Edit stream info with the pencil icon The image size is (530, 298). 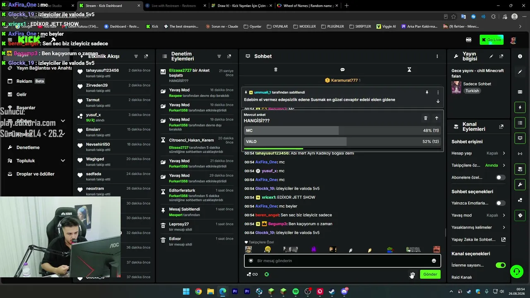[491, 56]
